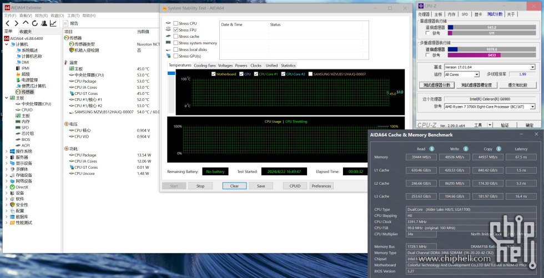Expand the 存储设备 tree node

7,175
